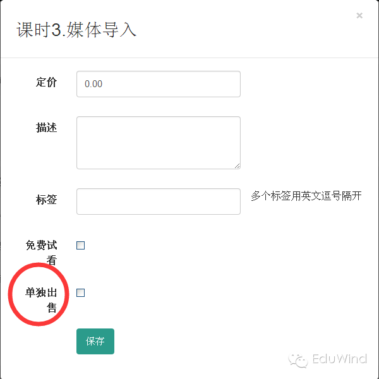Click the 免费试看 label text
379x379 pixels.
coord(41,253)
